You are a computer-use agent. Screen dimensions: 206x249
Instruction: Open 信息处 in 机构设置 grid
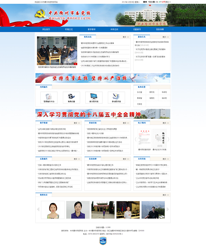pyautogui.click(x=152, y=98)
